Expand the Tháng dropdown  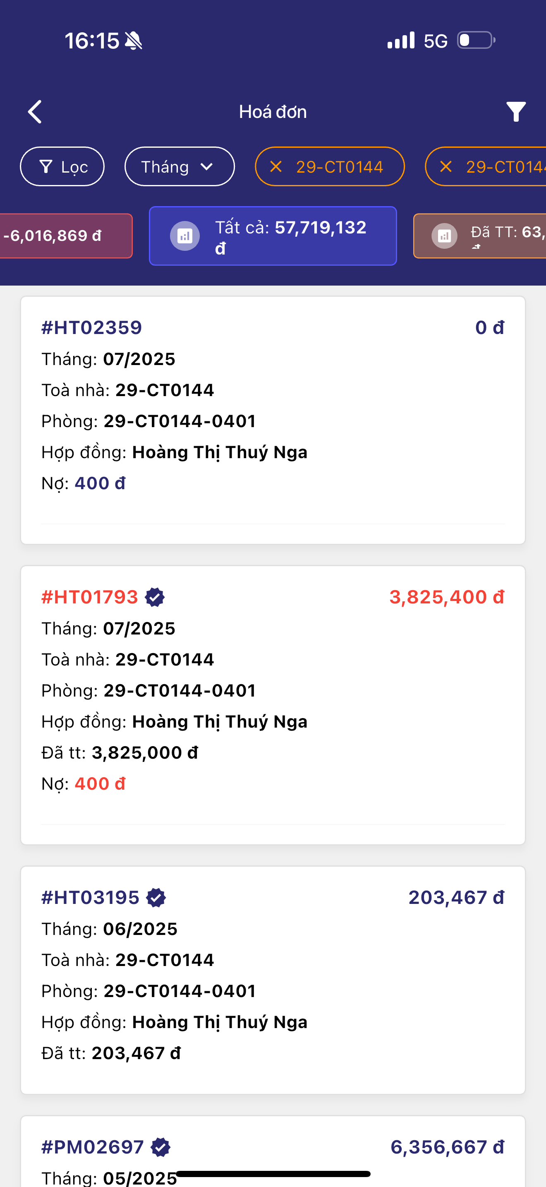(179, 167)
